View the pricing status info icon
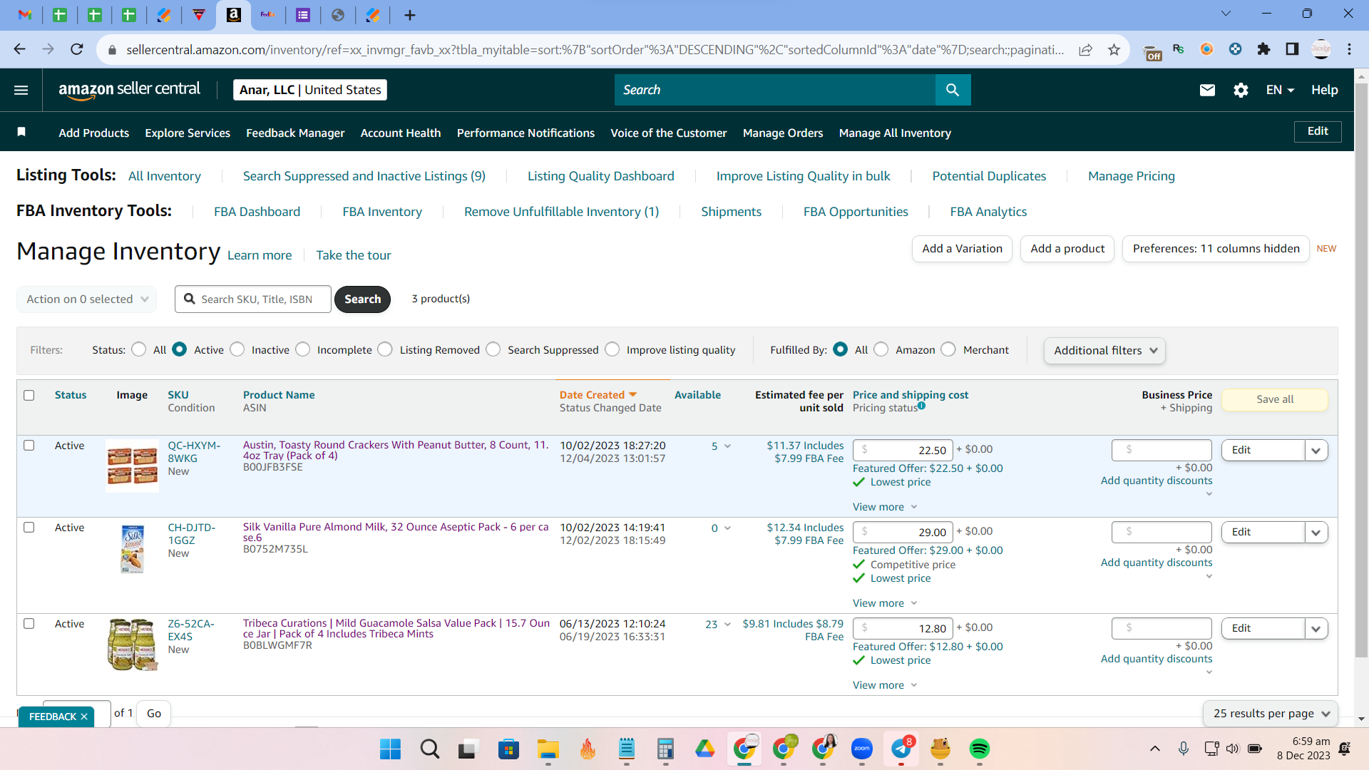1369x770 pixels. click(922, 406)
